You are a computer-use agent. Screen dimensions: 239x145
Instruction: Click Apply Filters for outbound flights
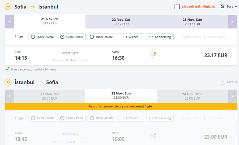point(191,37)
